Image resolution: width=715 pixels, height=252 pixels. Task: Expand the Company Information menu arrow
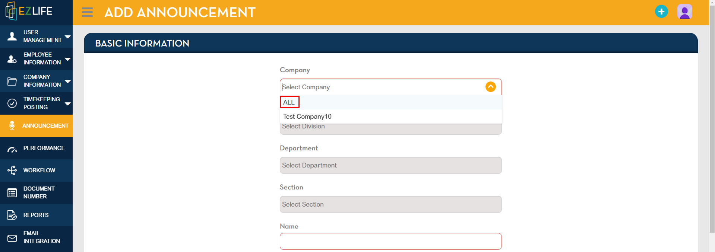tap(68, 81)
